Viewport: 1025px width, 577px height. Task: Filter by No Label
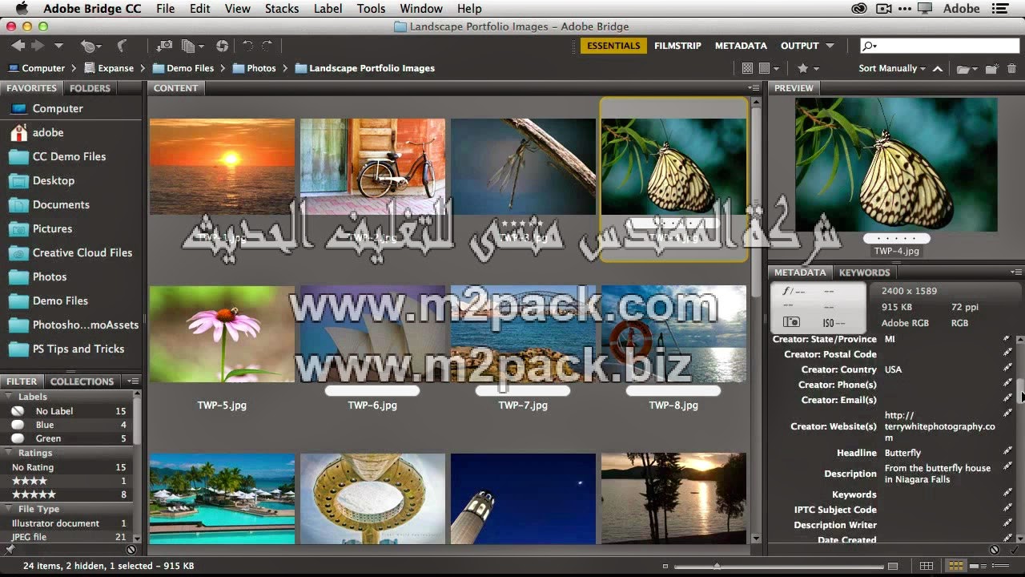68,411
